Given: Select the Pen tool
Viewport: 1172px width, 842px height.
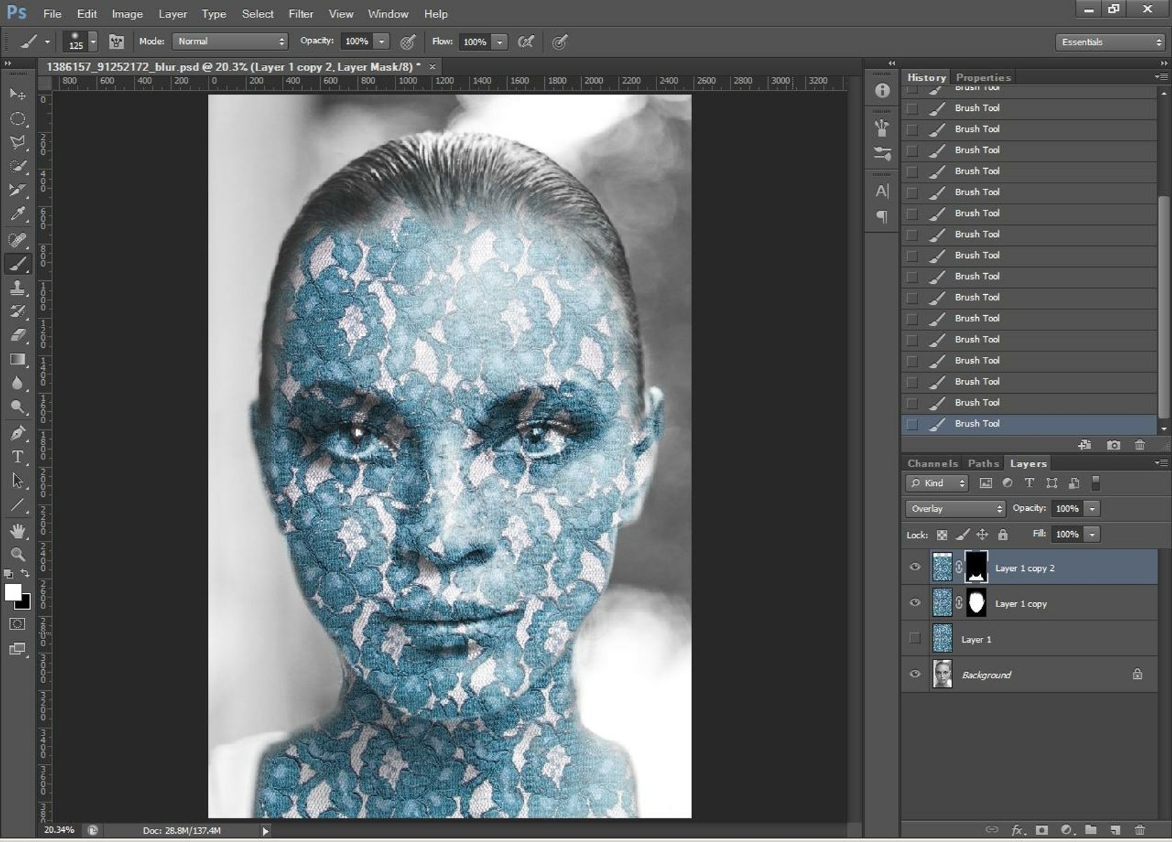Looking at the screenshot, I should 17,432.
